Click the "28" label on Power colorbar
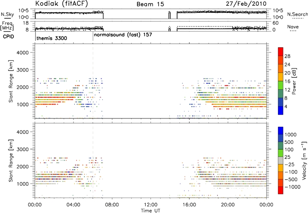The image size is (308, 213). [287, 56]
